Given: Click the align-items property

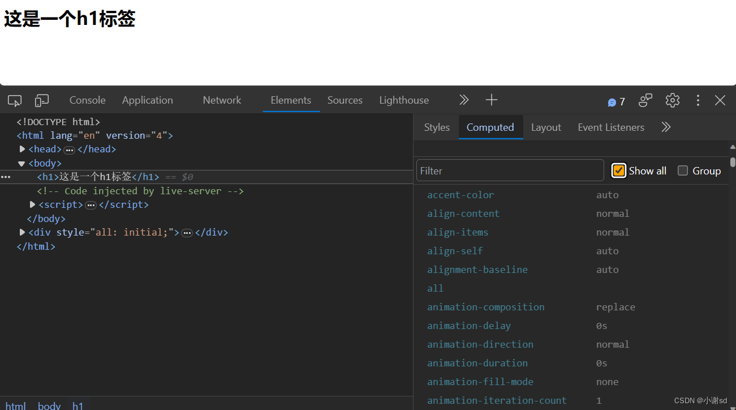Looking at the screenshot, I should (458, 232).
